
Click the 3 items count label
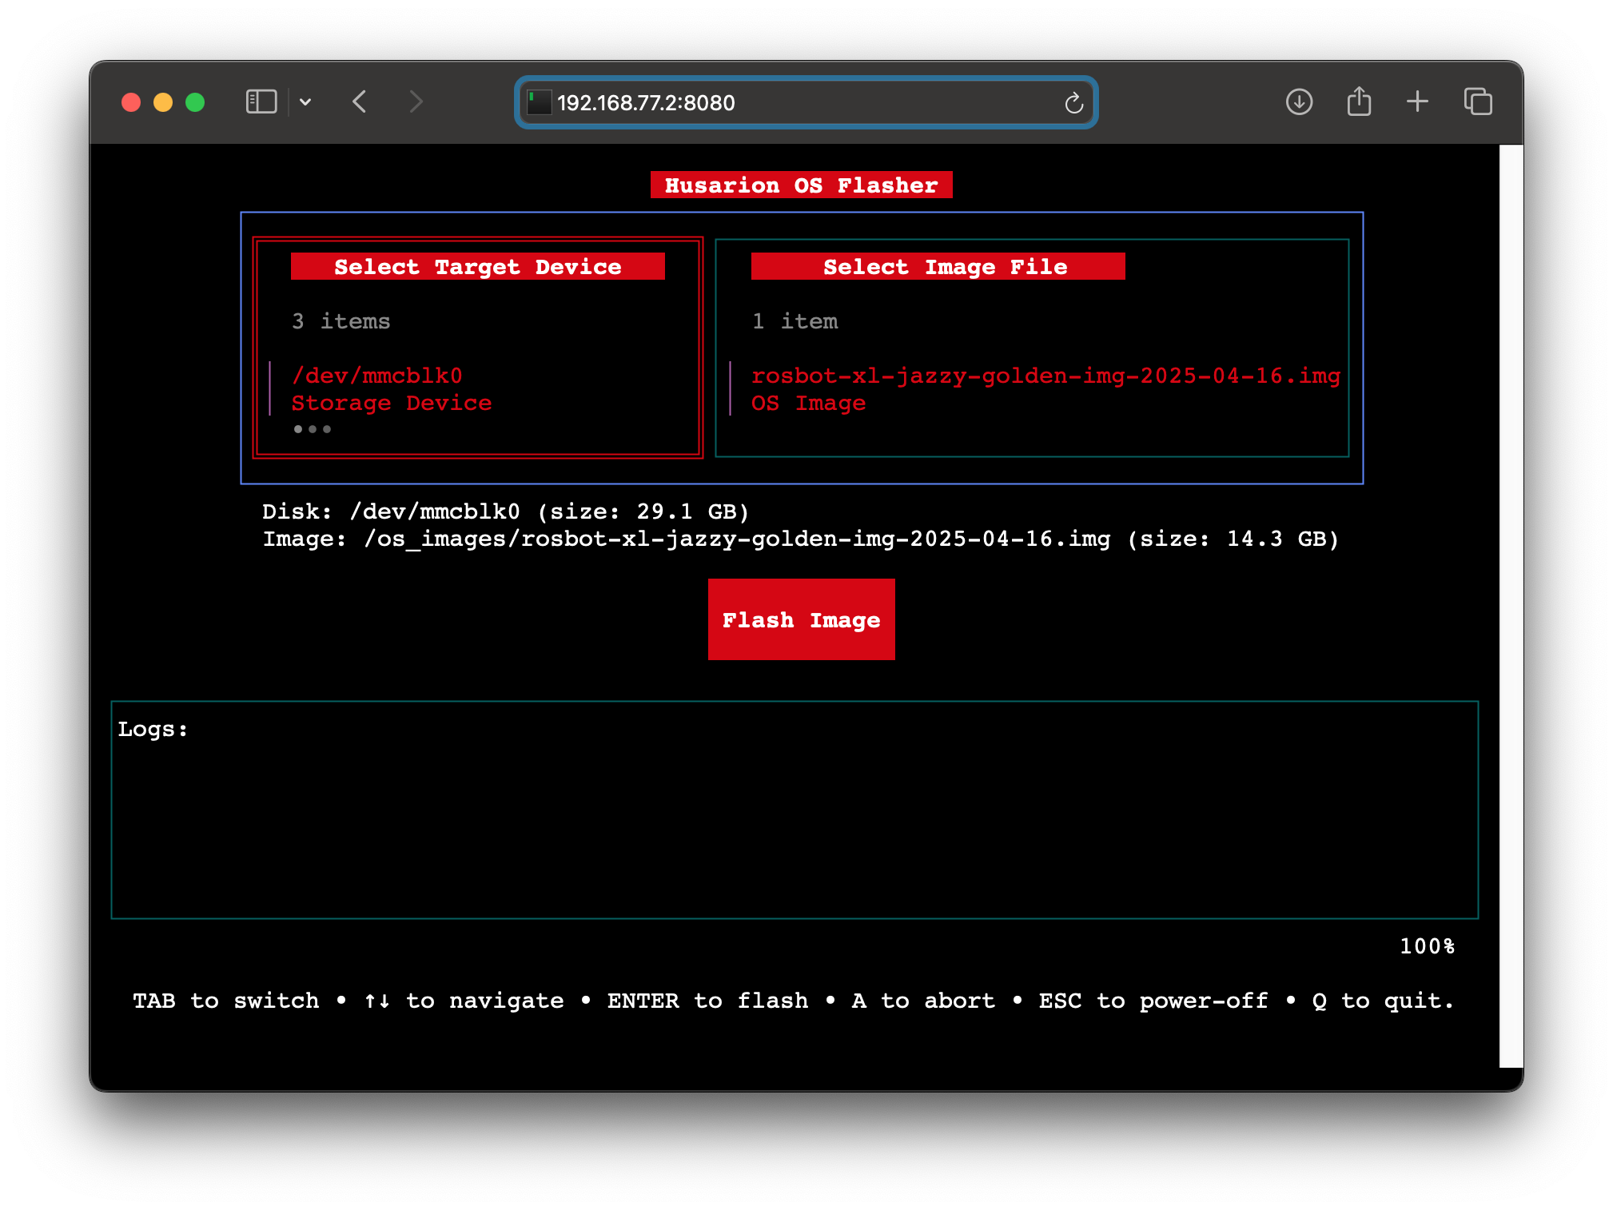(341, 321)
